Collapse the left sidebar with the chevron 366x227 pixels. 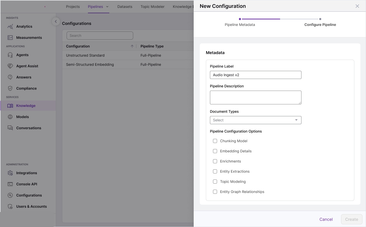(56, 21)
